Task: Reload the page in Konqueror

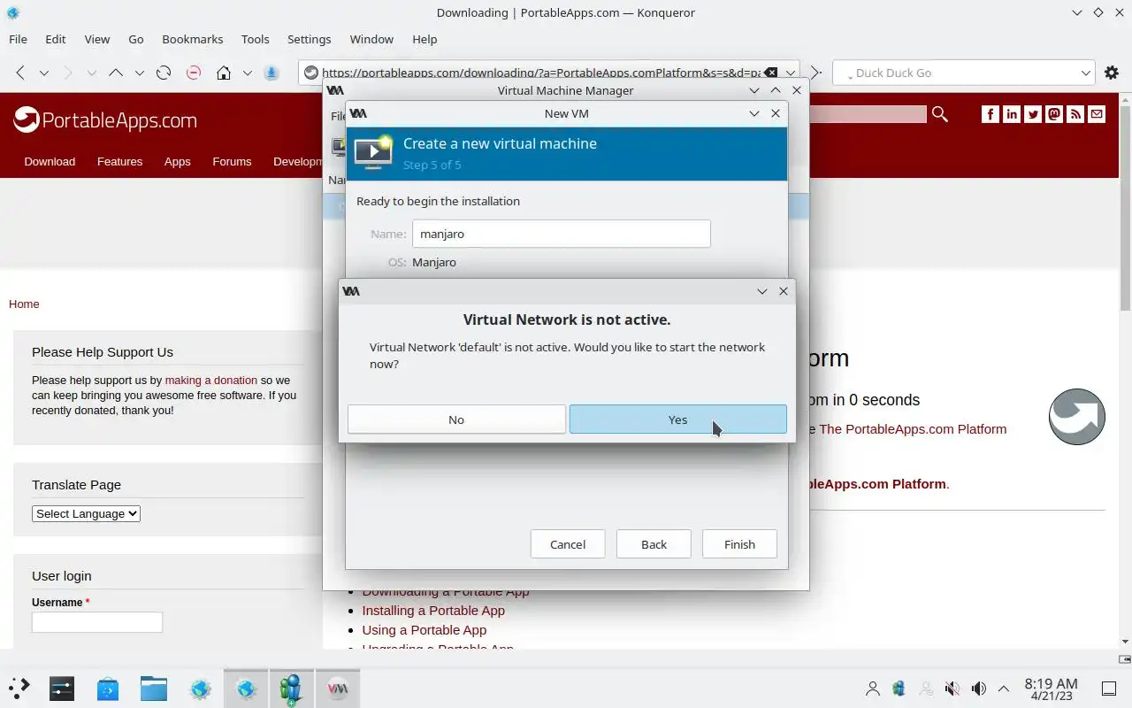Action: [x=164, y=73]
